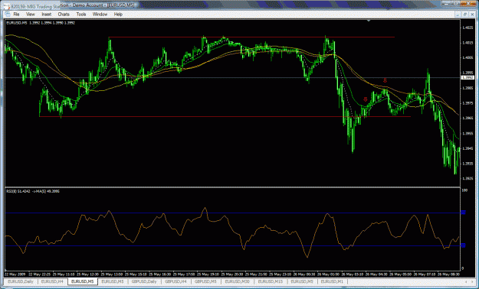Select the lower red arrow chart object
This screenshot has height=289, width=479.
[x=365, y=99]
